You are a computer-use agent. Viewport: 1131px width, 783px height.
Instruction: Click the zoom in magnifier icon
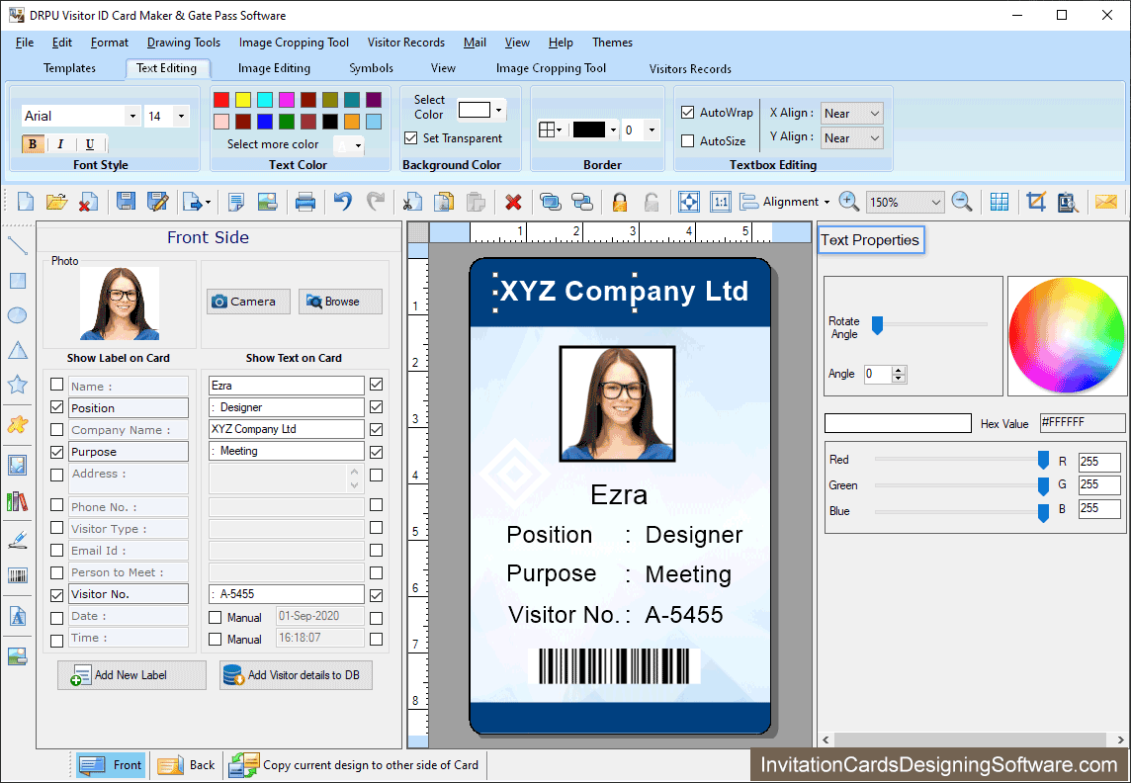(848, 202)
